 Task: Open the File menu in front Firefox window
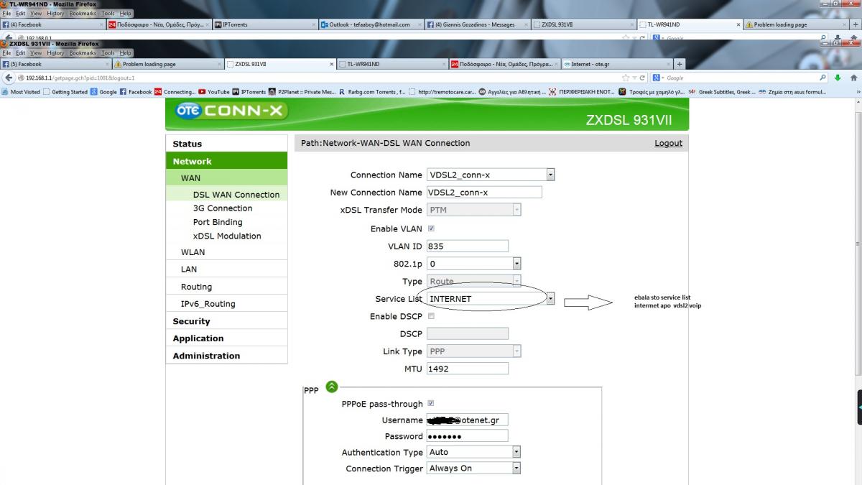tap(8, 53)
